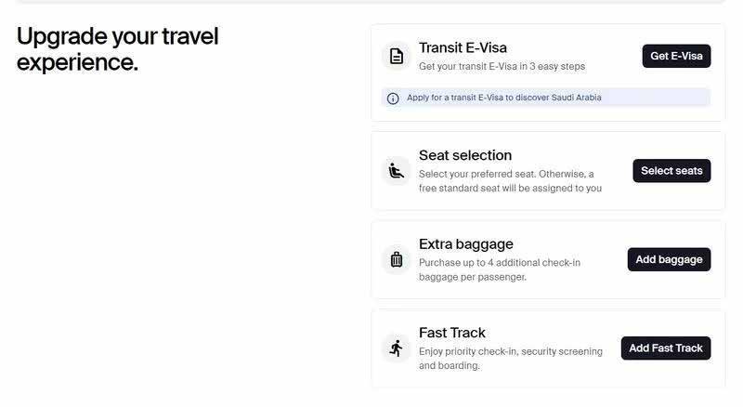743x407 pixels.
Task: Click the grey bar above the Transit E-Visa card
Action: coord(371,2)
